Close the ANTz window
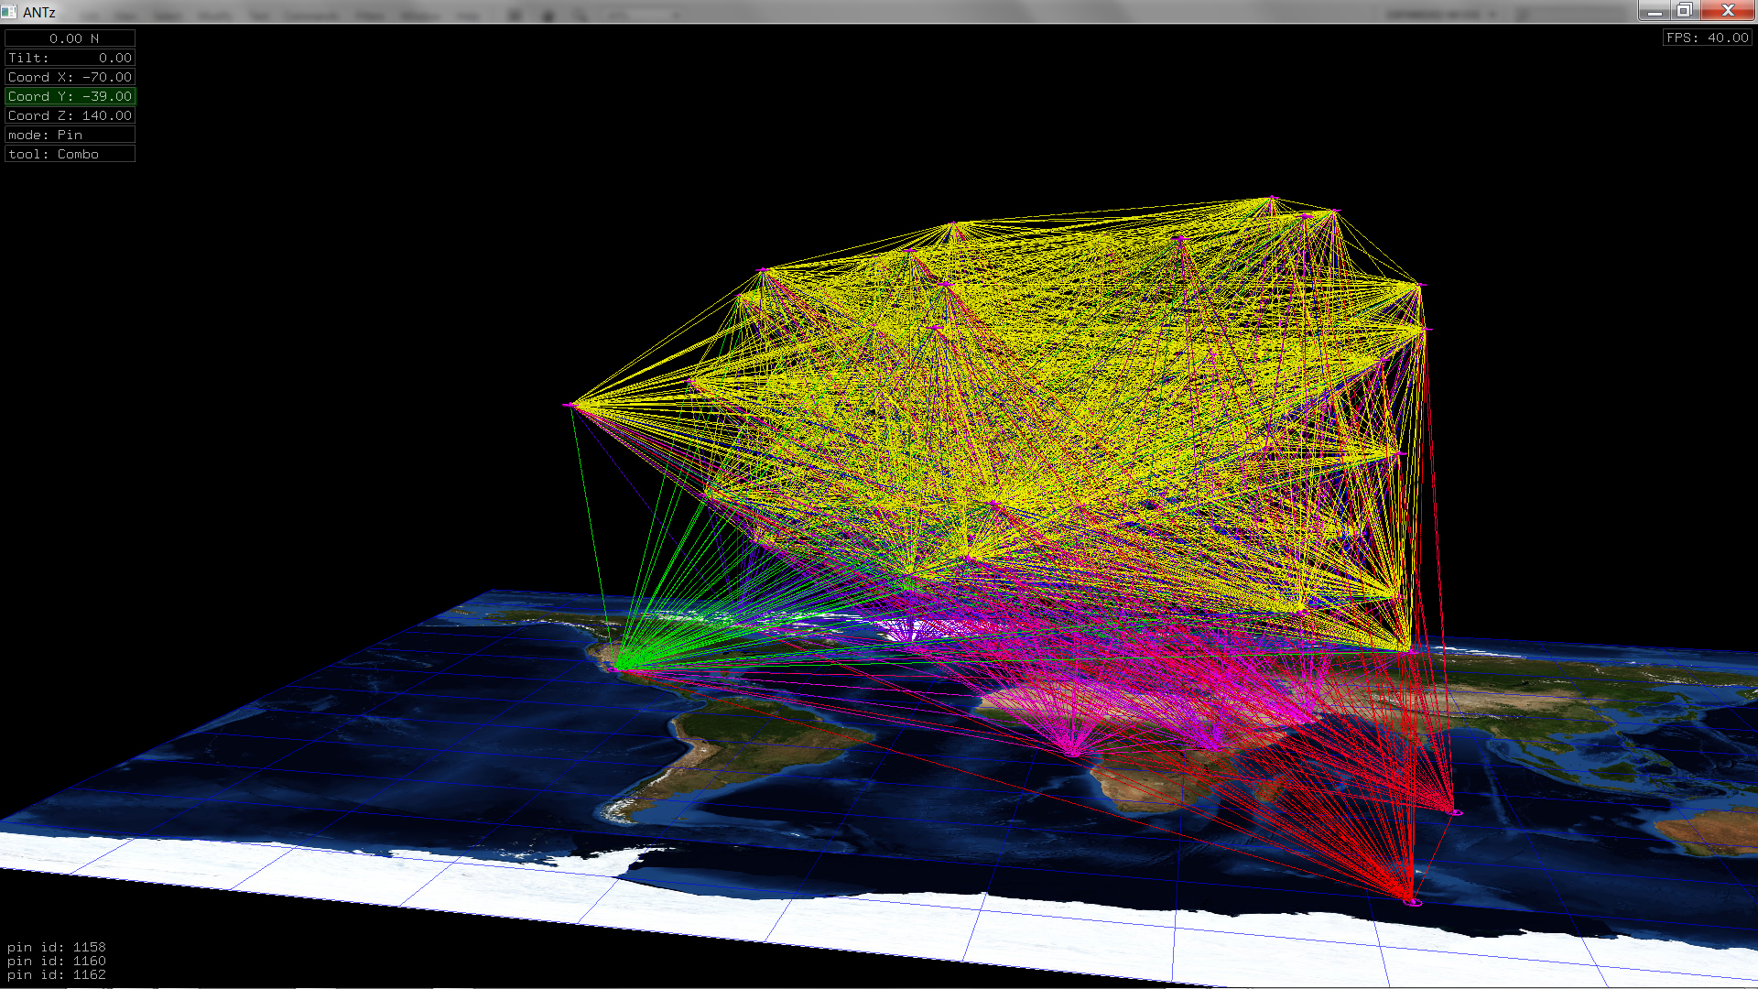 pyautogui.click(x=1728, y=11)
